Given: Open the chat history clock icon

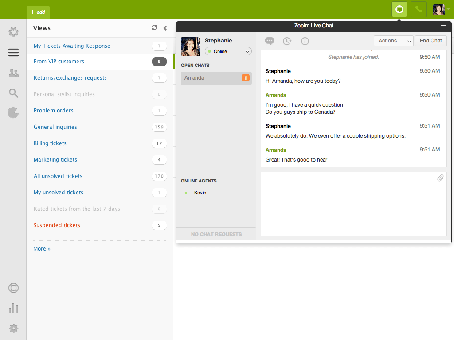Looking at the screenshot, I should coord(287,41).
